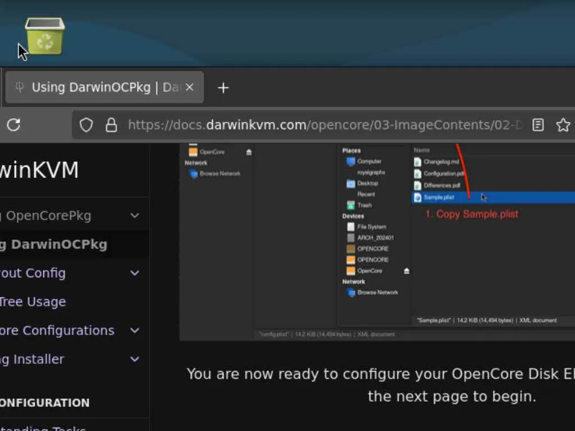Expand the OpenCorePkg sidebar section
Viewport: 575px width, 431px height.
pos(135,215)
